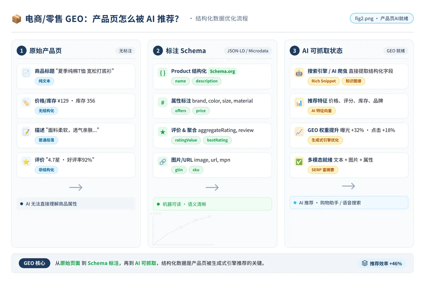This screenshot has width=425, height=283.
Task: Click the 结构化数据优化流程 subtitle
Action: [x=222, y=19]
